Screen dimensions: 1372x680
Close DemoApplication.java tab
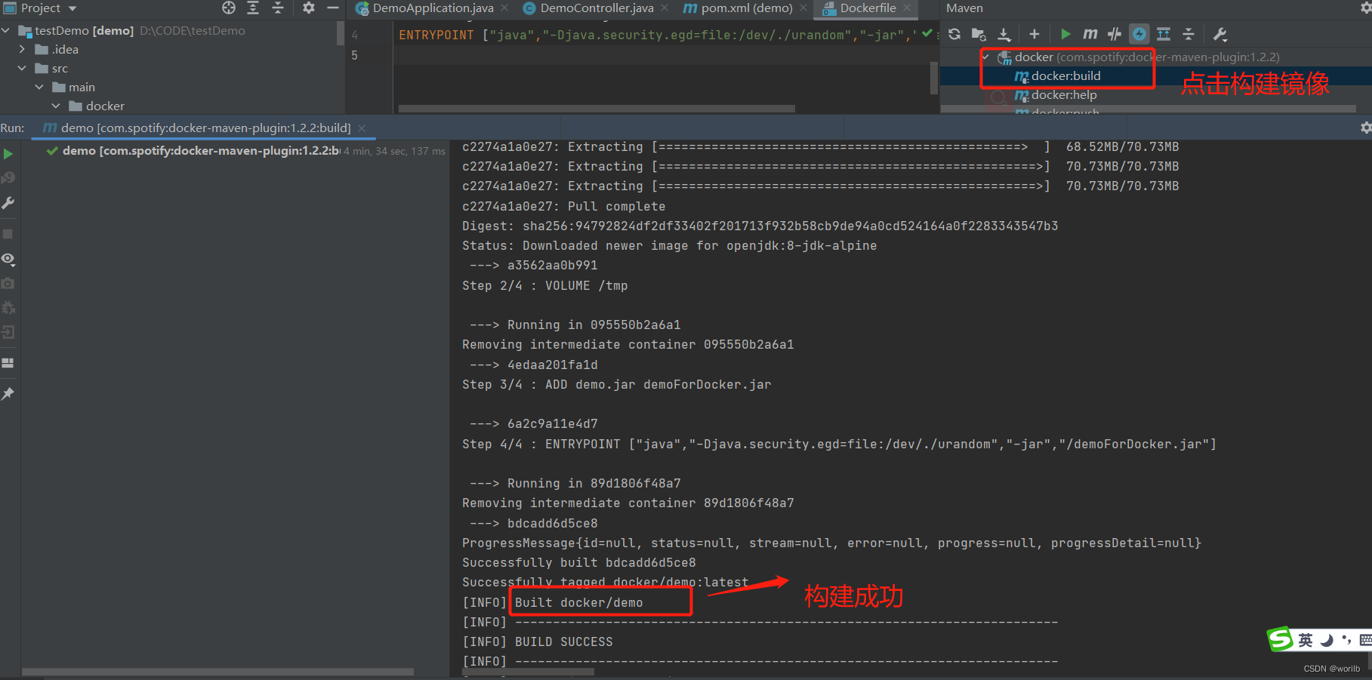pyautogui.click(x=504, y=8)
